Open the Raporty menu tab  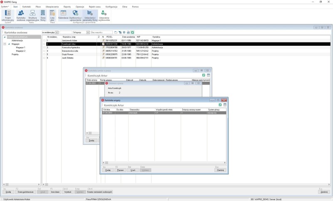coord(67,7)
